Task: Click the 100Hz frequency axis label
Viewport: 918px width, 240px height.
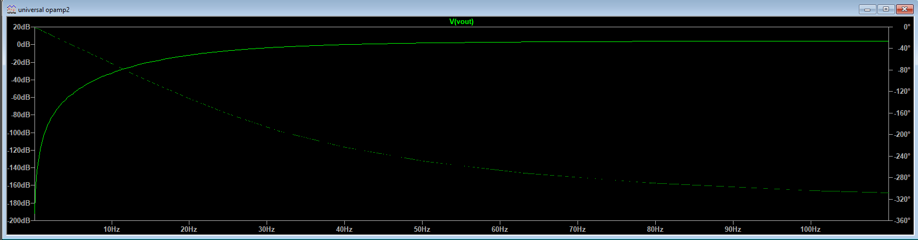Action: point(811,230)
